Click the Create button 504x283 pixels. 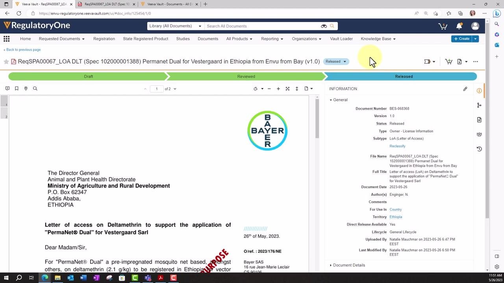(x=461, y=39)
